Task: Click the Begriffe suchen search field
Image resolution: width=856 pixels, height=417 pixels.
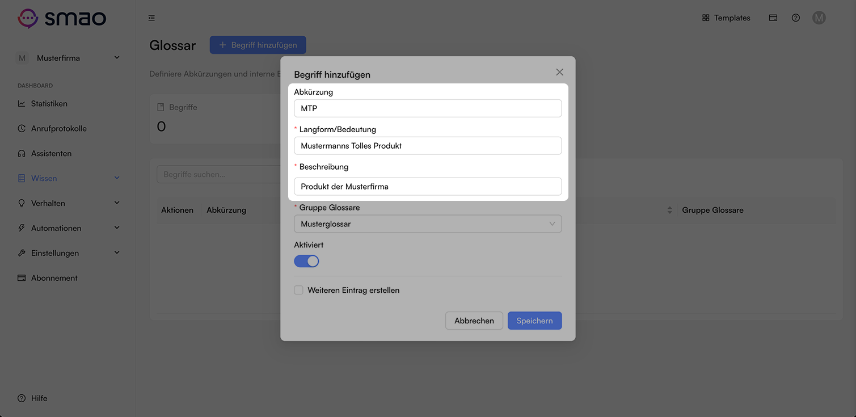Action: [218, 175]
